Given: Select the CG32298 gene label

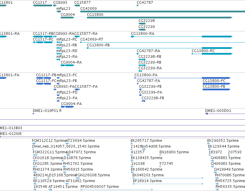Looking at the screenshot, I should point(147,21).
